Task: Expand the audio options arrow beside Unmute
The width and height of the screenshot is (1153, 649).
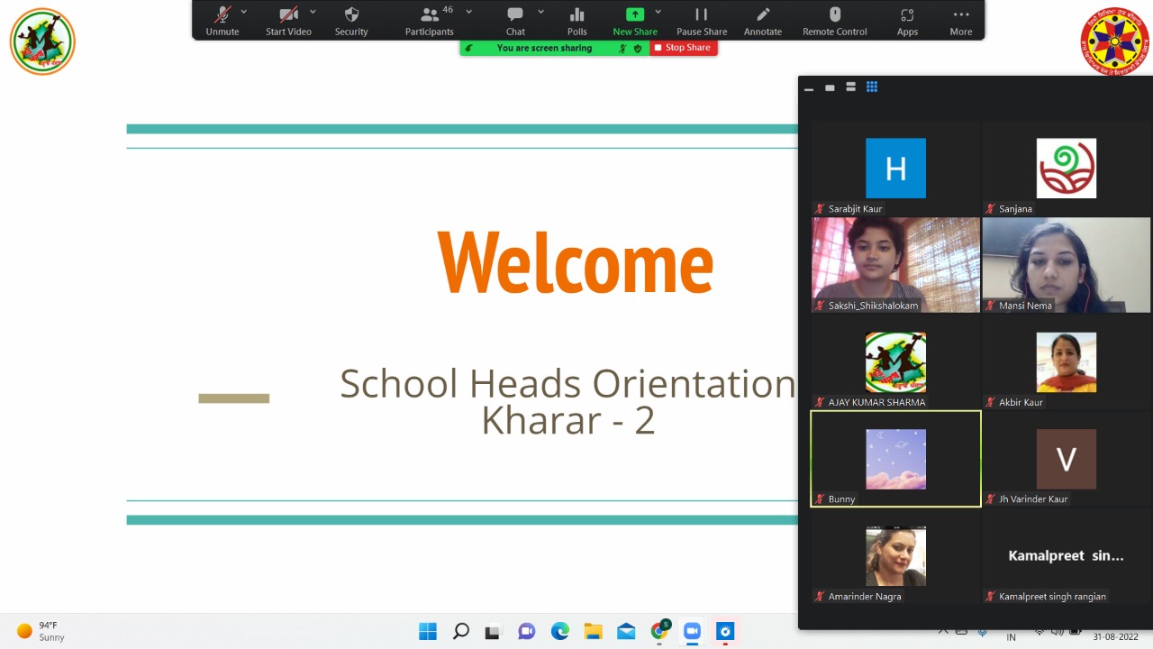Action: click(244, 12)
